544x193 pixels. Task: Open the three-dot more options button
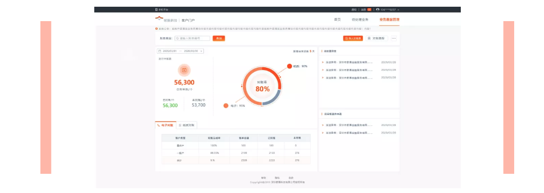(394, 38)
